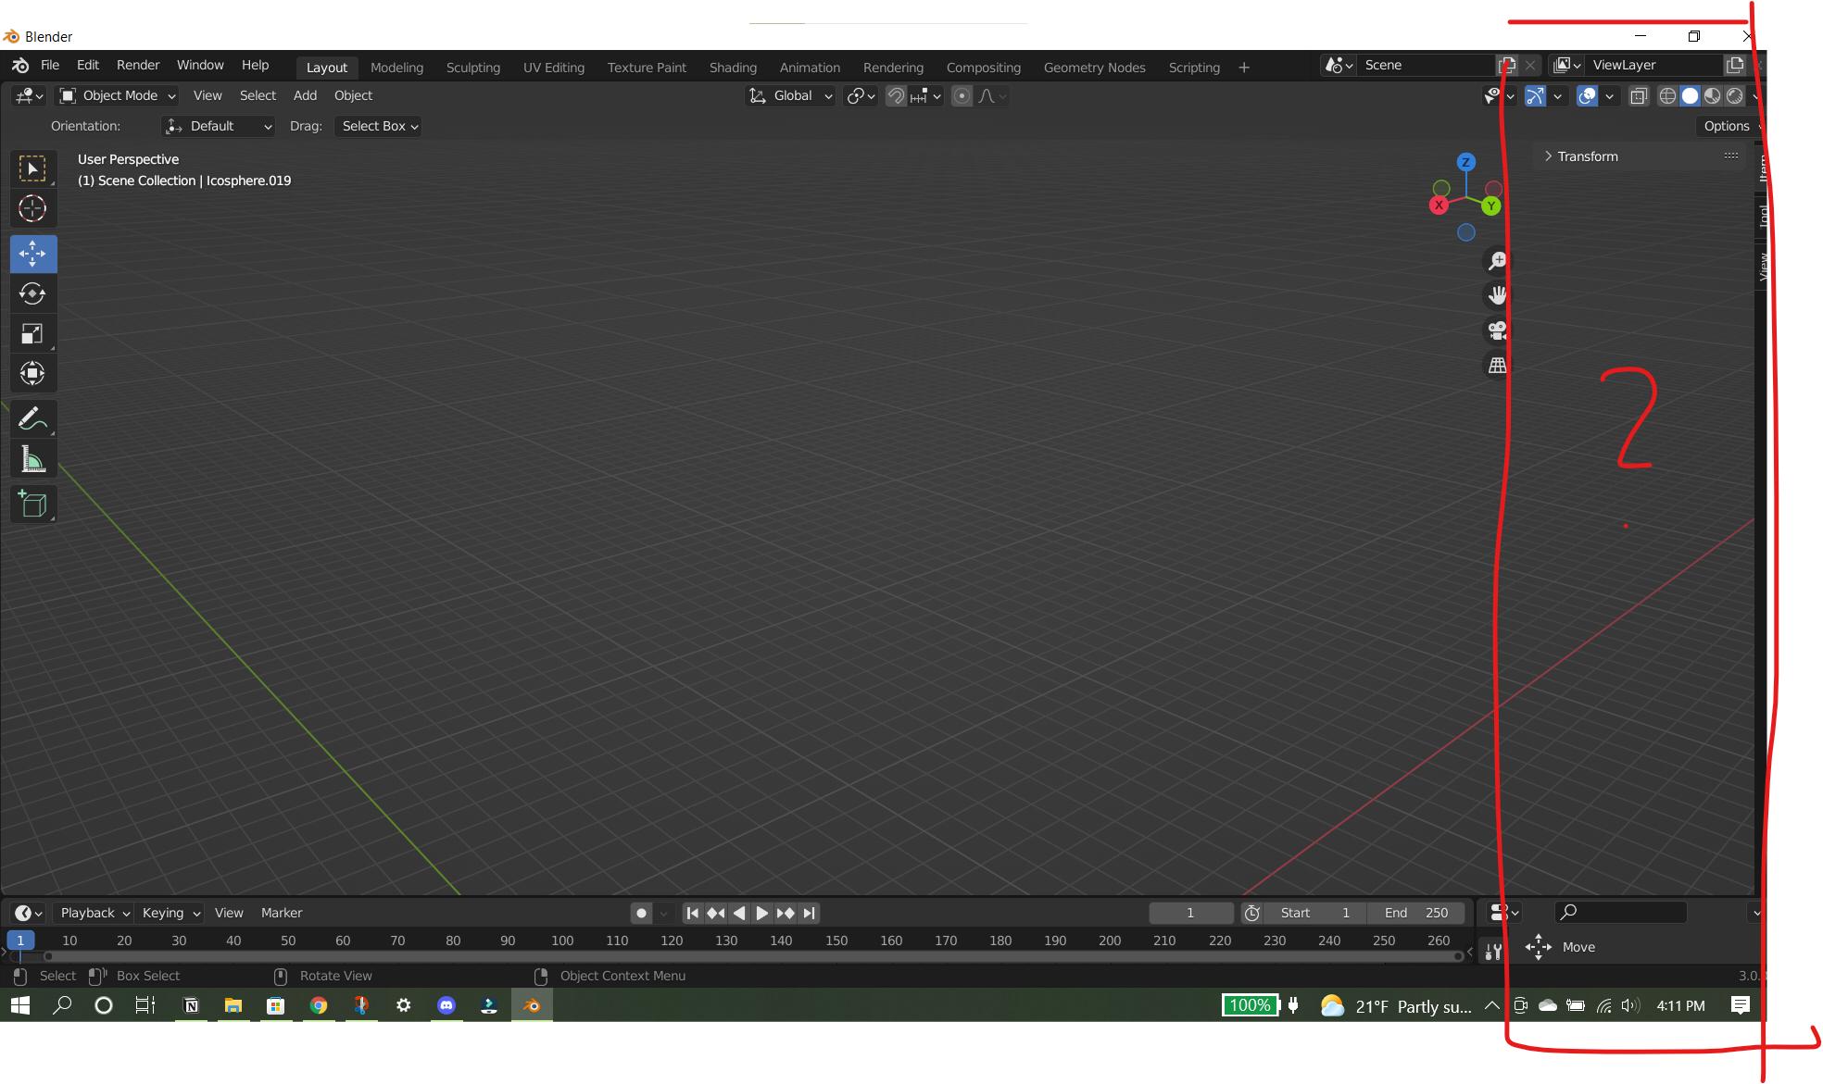This screenshot has width=1823, height=1084.
Task: Select the Measure tool icon
Action: pos(32,459)
